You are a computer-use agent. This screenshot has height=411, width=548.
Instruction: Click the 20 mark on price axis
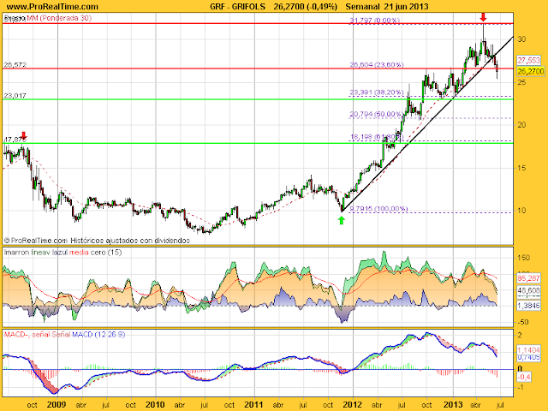tap(521, 125)
